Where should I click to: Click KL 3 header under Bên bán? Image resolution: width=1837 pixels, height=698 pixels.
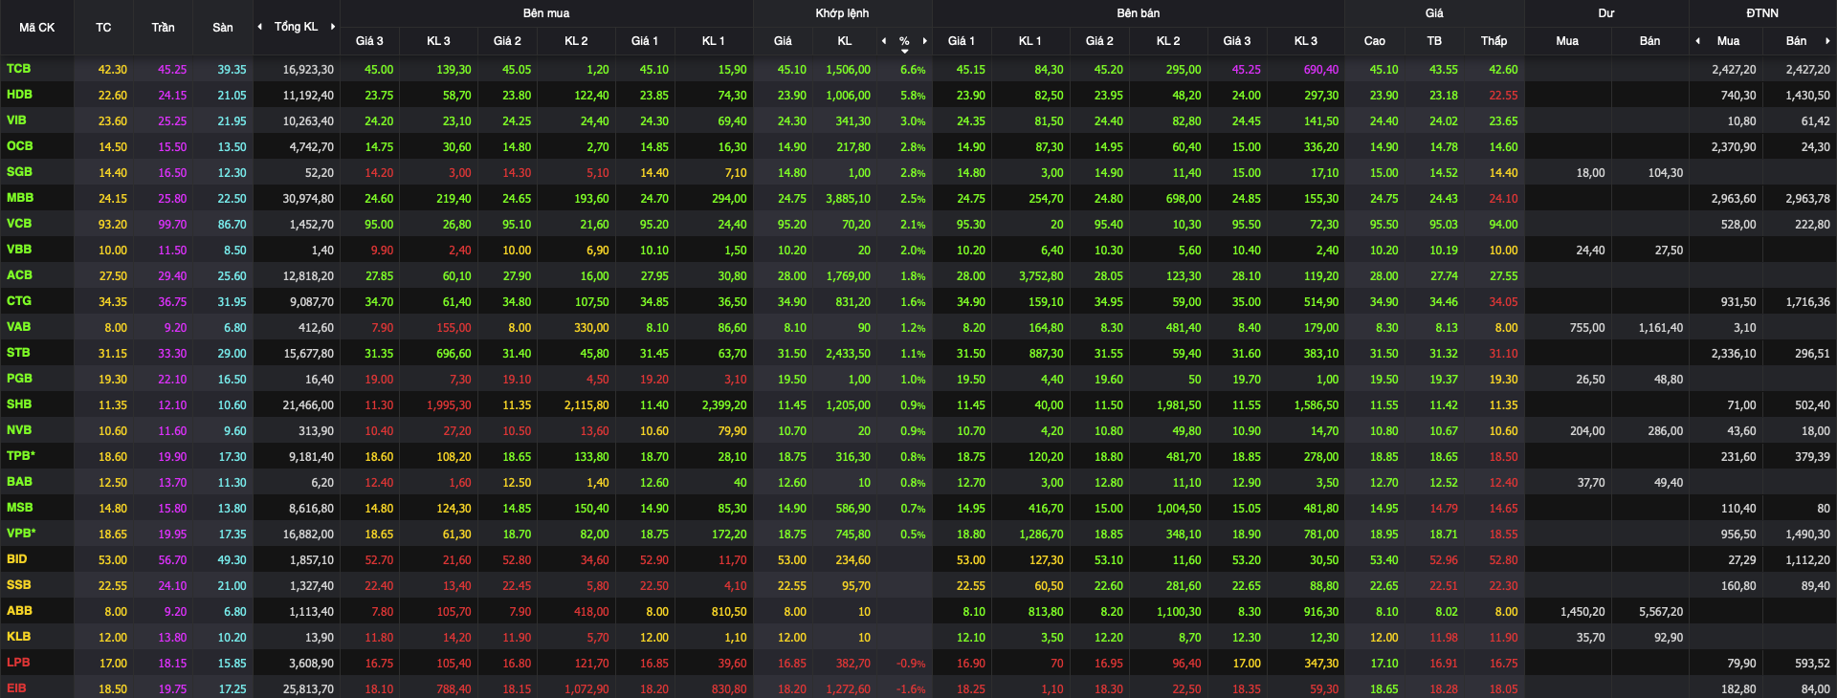[1306, 41]
